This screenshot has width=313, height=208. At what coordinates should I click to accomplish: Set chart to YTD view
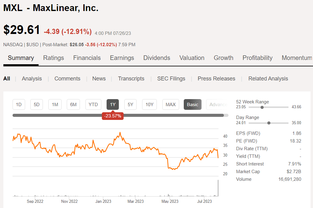click(x=93, y=104)
